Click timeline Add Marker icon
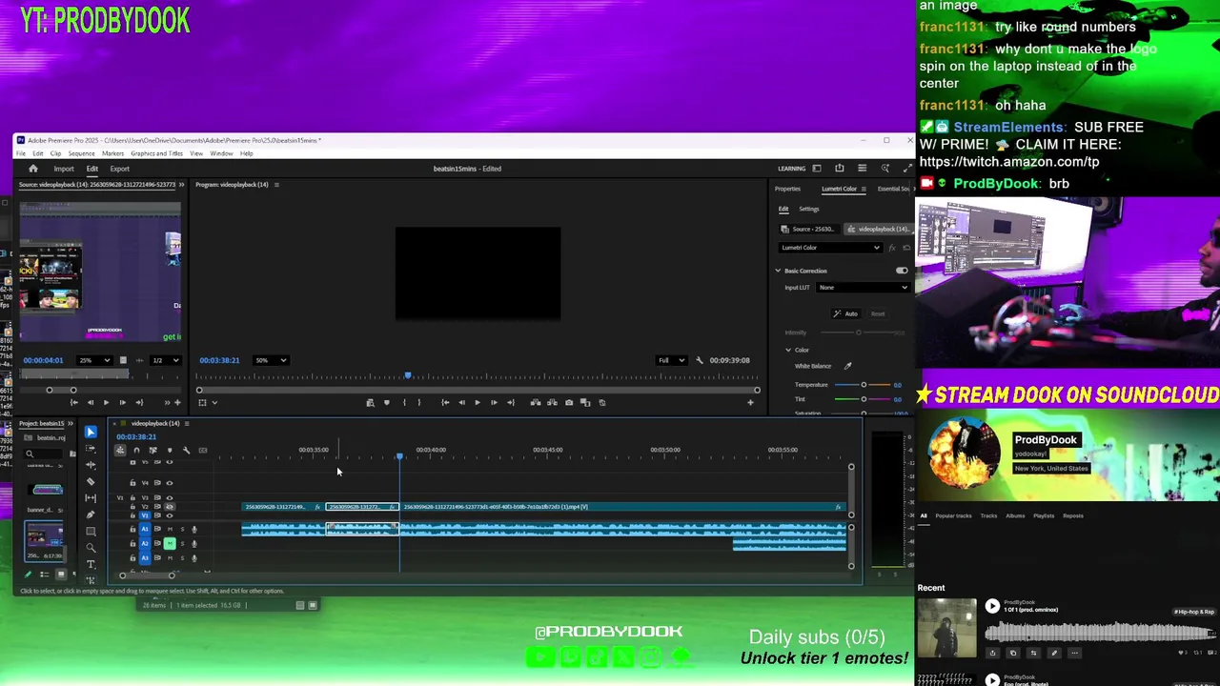 [170, 450]
